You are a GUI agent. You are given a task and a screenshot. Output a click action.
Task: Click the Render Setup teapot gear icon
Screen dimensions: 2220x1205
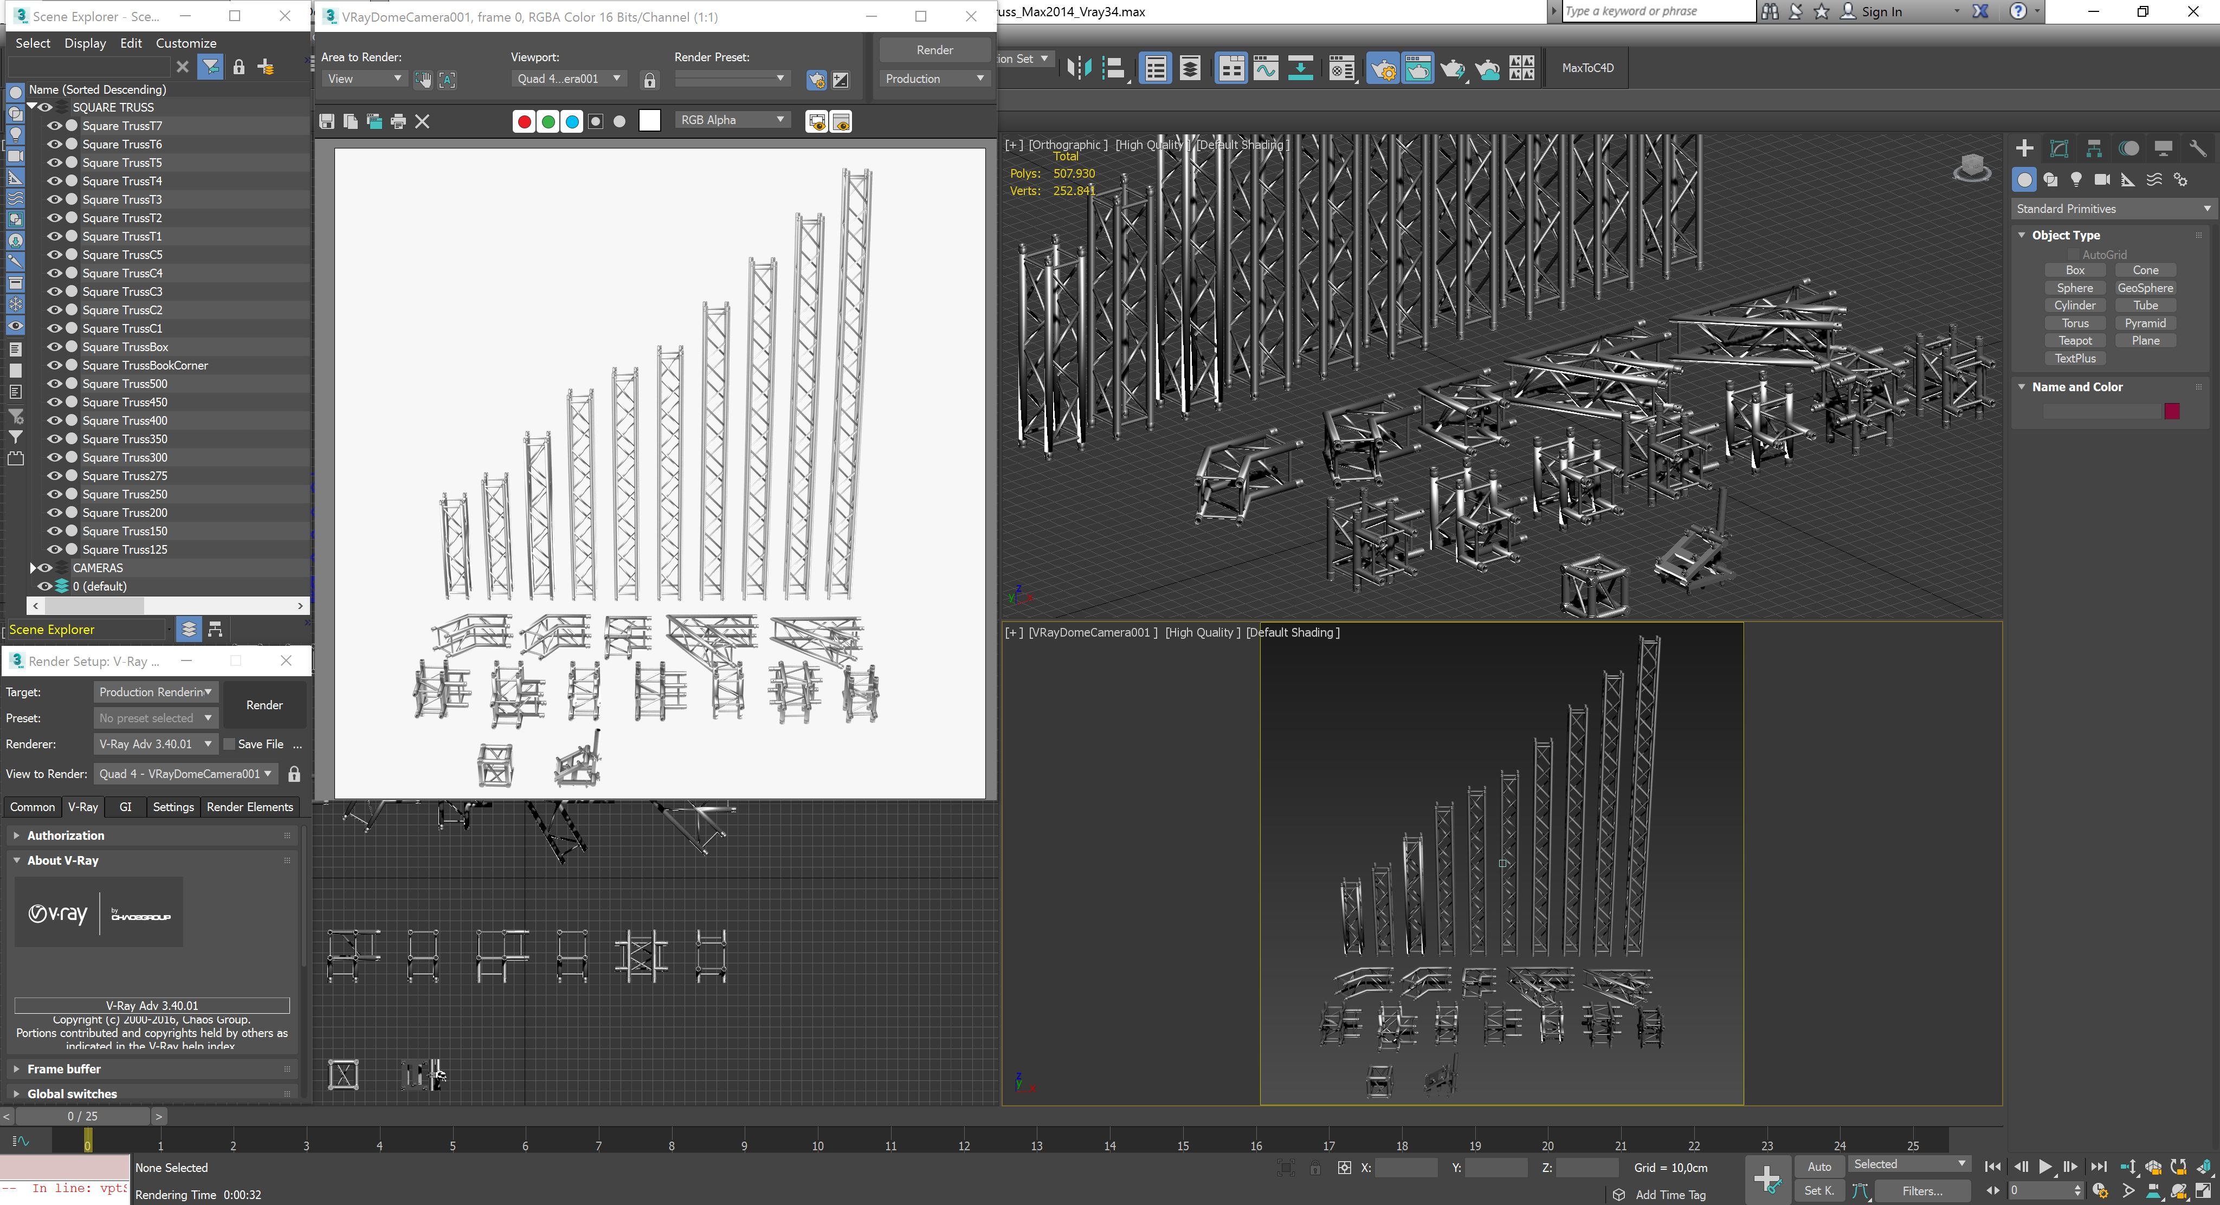point(1383,68)
